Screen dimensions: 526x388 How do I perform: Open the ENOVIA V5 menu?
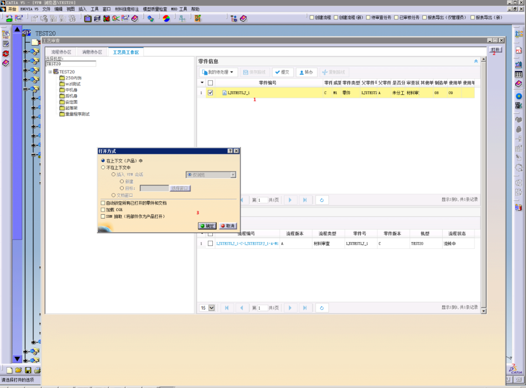coord(29,9)
